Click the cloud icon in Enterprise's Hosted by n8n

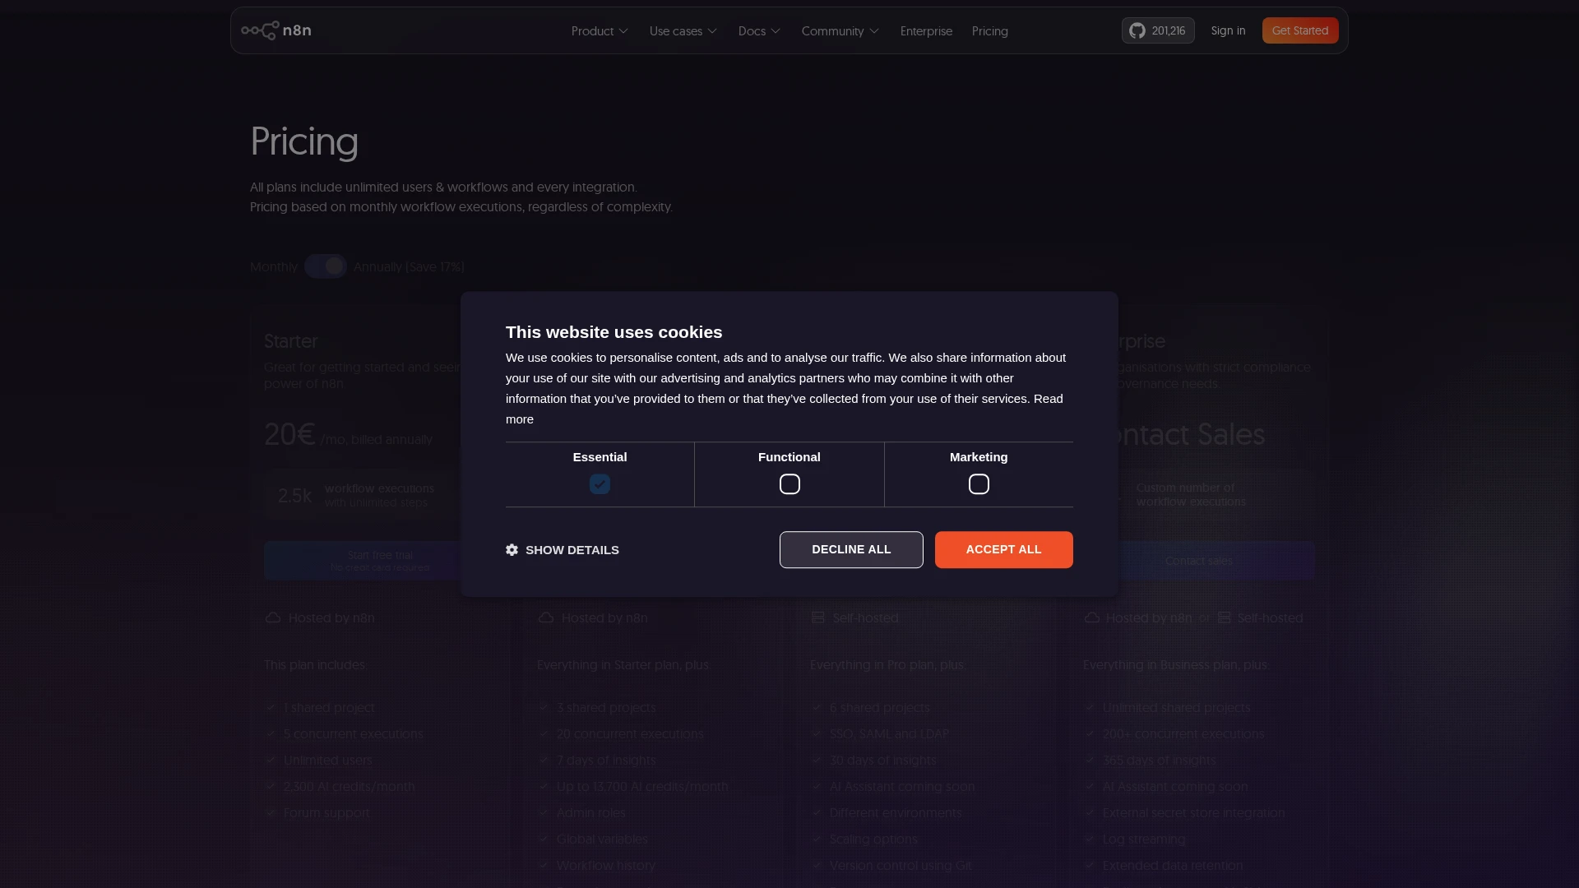pos(1092,617)
